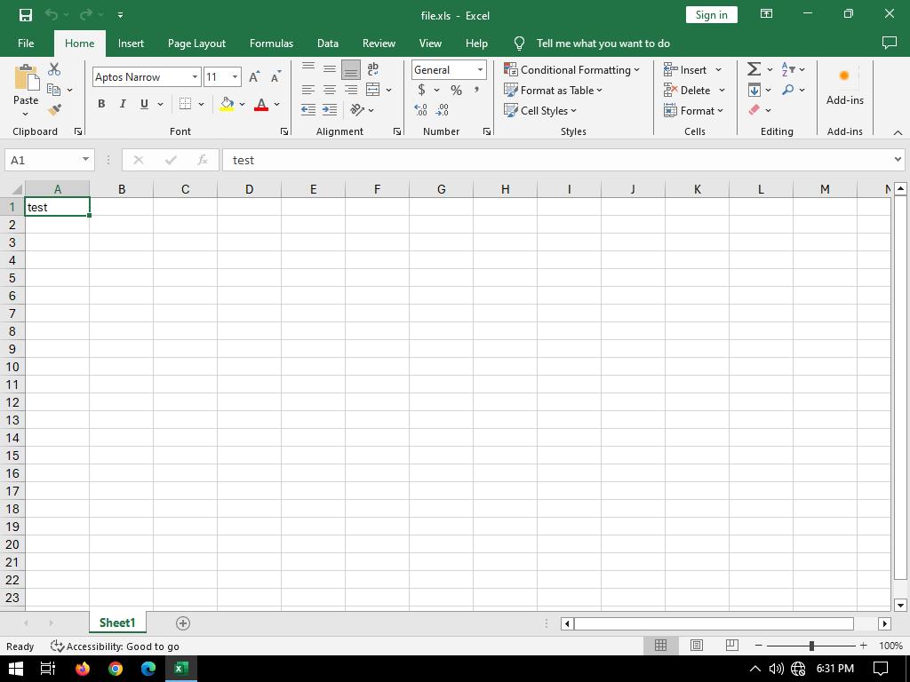Toggle Bold formatting

(x=101, y=104)
